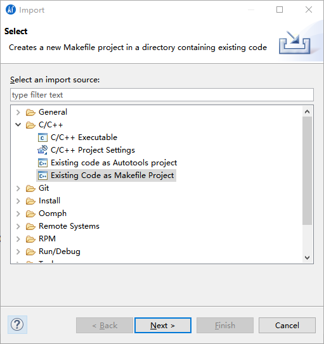Image resolution: width=324 pixels, height=344 pixels.
Task: Open the help question mark icon
Action: click(x=17, y=325)
